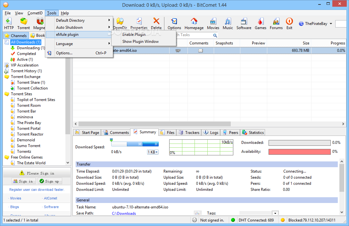Select Torrentz in Torrent Sites list
This screenshot has width=349, height=226.
coord(24,152)
